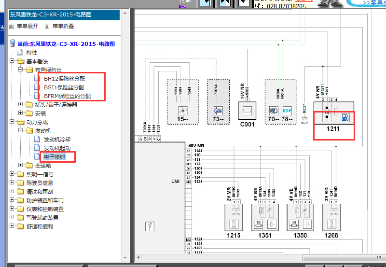Screen dimensions: 386x267
Task: Open BFRM保险丝的分配 page
Action: coord(68,96)
